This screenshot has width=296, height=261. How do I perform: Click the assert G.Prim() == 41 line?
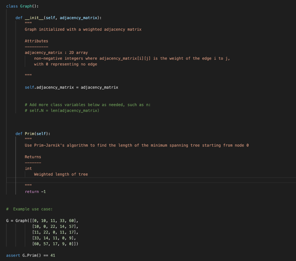click(x=31, y=255)
